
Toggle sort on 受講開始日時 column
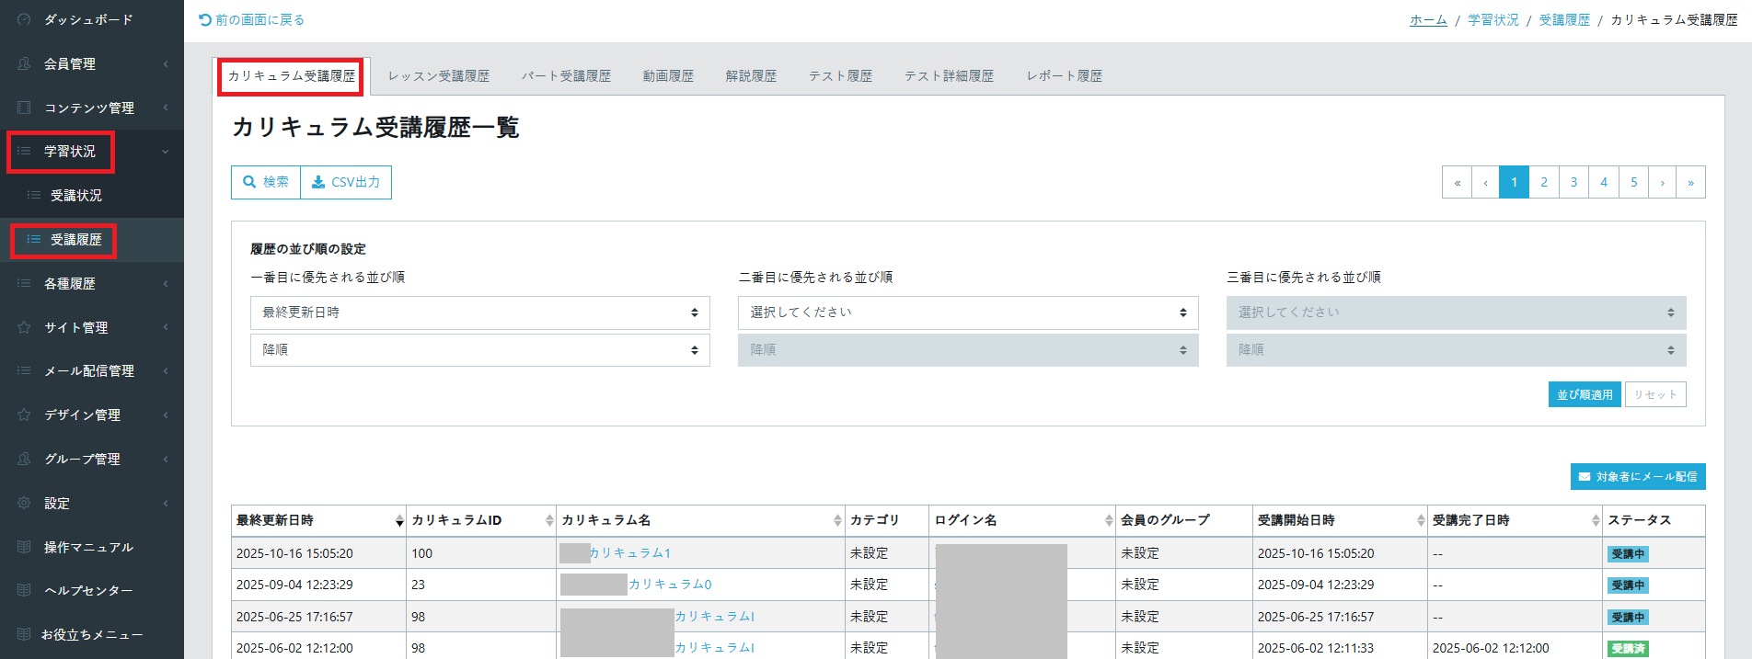tap(1421, 521)
